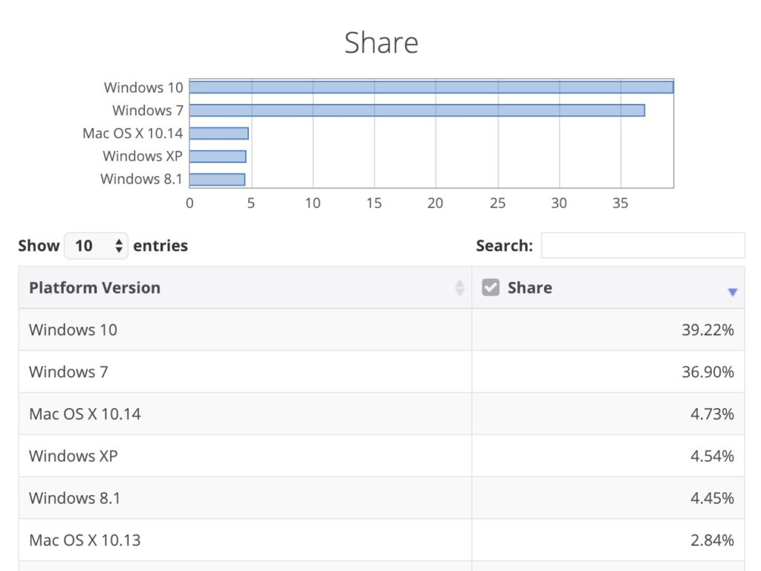Image resolution: width=761 pixels, height=571 pixels.
Task: Click the Windows 7 bar in the chart
Action: [416, 110]
